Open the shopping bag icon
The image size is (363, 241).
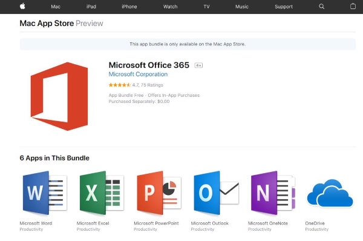[353, 6]
